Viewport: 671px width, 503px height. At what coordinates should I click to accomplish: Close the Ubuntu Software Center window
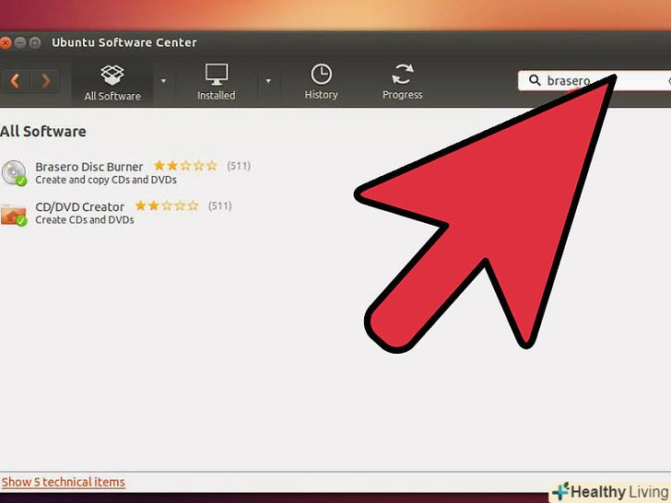point(6,42)
